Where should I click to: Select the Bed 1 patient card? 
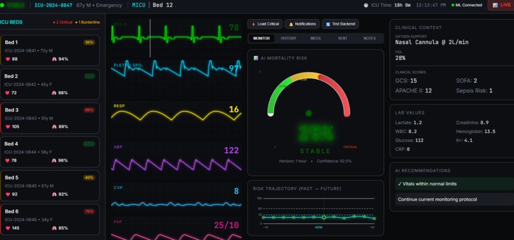(50, 50)
